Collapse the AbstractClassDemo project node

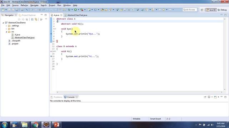click(3, 23)
